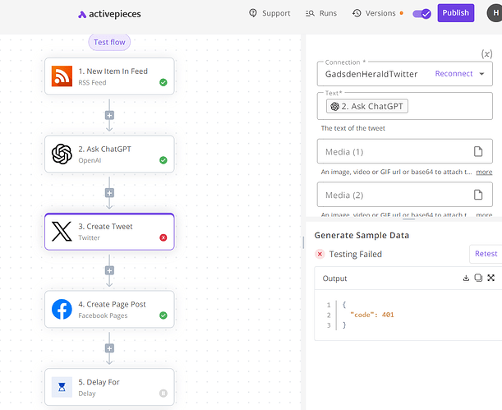Click the Generate Sample Data heading

[x=362, y=236]
